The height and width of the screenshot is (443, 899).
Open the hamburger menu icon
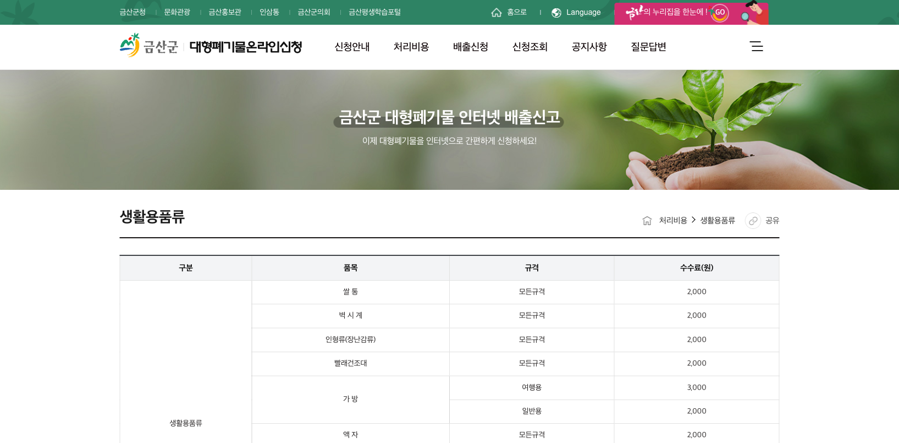(757, 46)
